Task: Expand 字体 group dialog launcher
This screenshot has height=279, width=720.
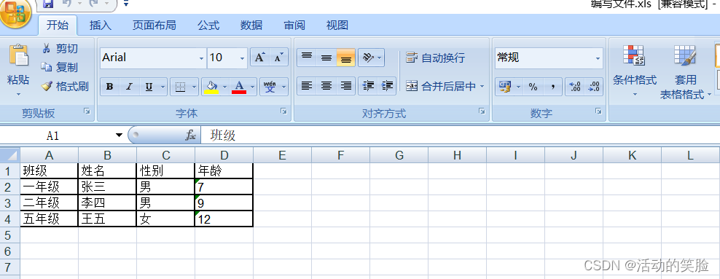Action: pos(283,111)
